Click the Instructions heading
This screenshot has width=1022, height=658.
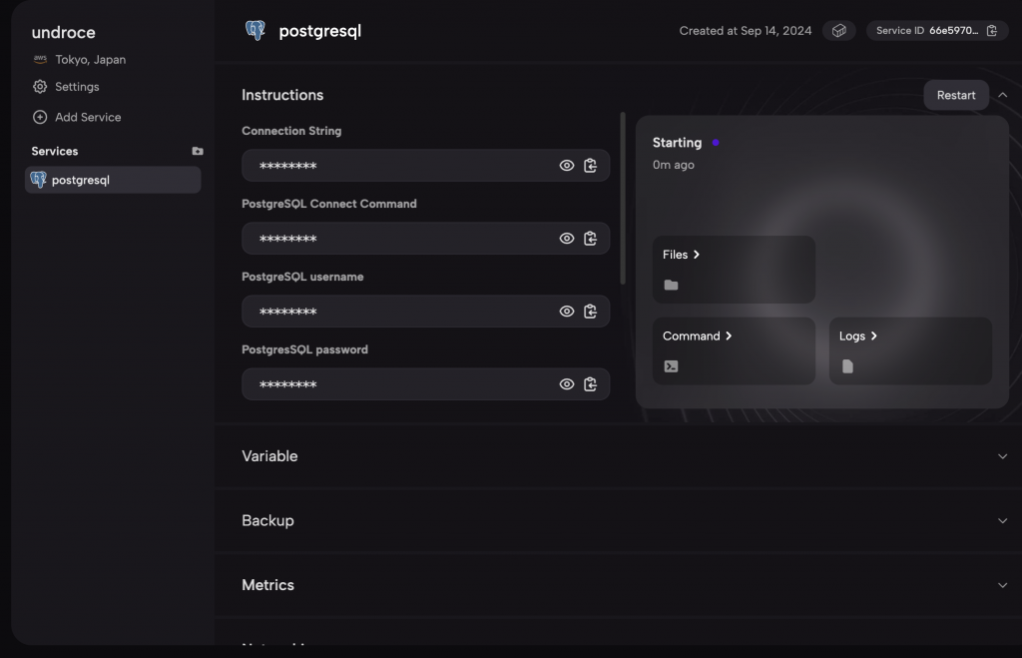click(282, 95)
